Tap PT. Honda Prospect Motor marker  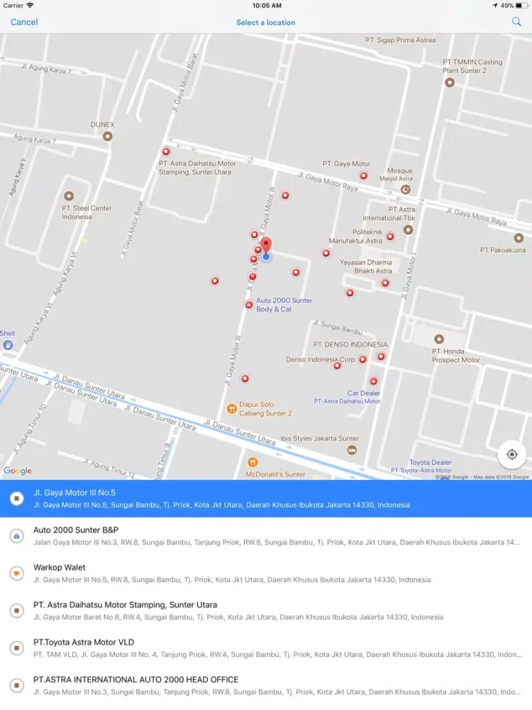439,339
